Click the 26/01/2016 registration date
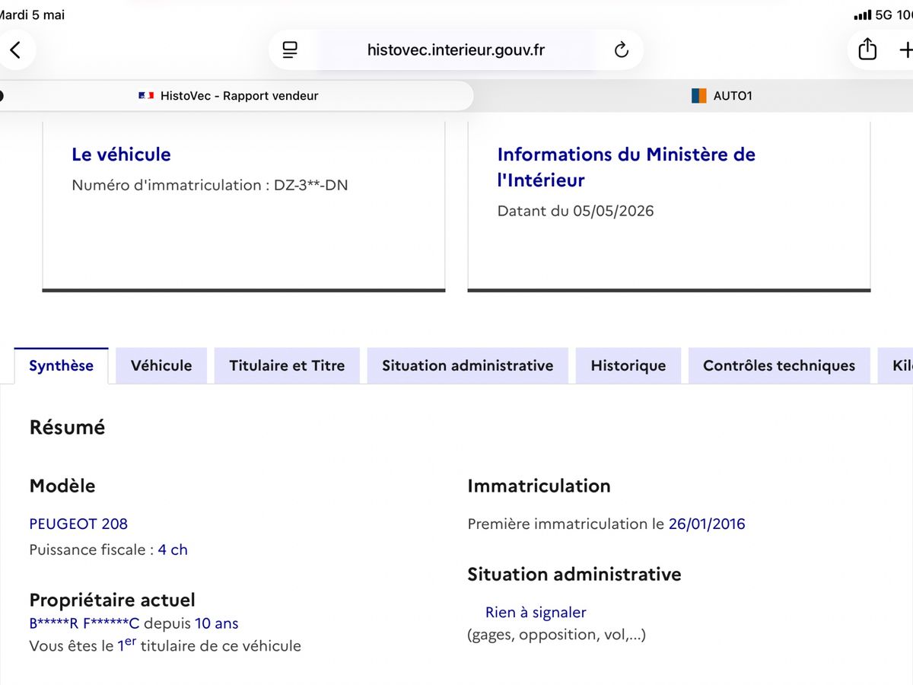Viewport: 913px width, 685px height. point(707,524)
